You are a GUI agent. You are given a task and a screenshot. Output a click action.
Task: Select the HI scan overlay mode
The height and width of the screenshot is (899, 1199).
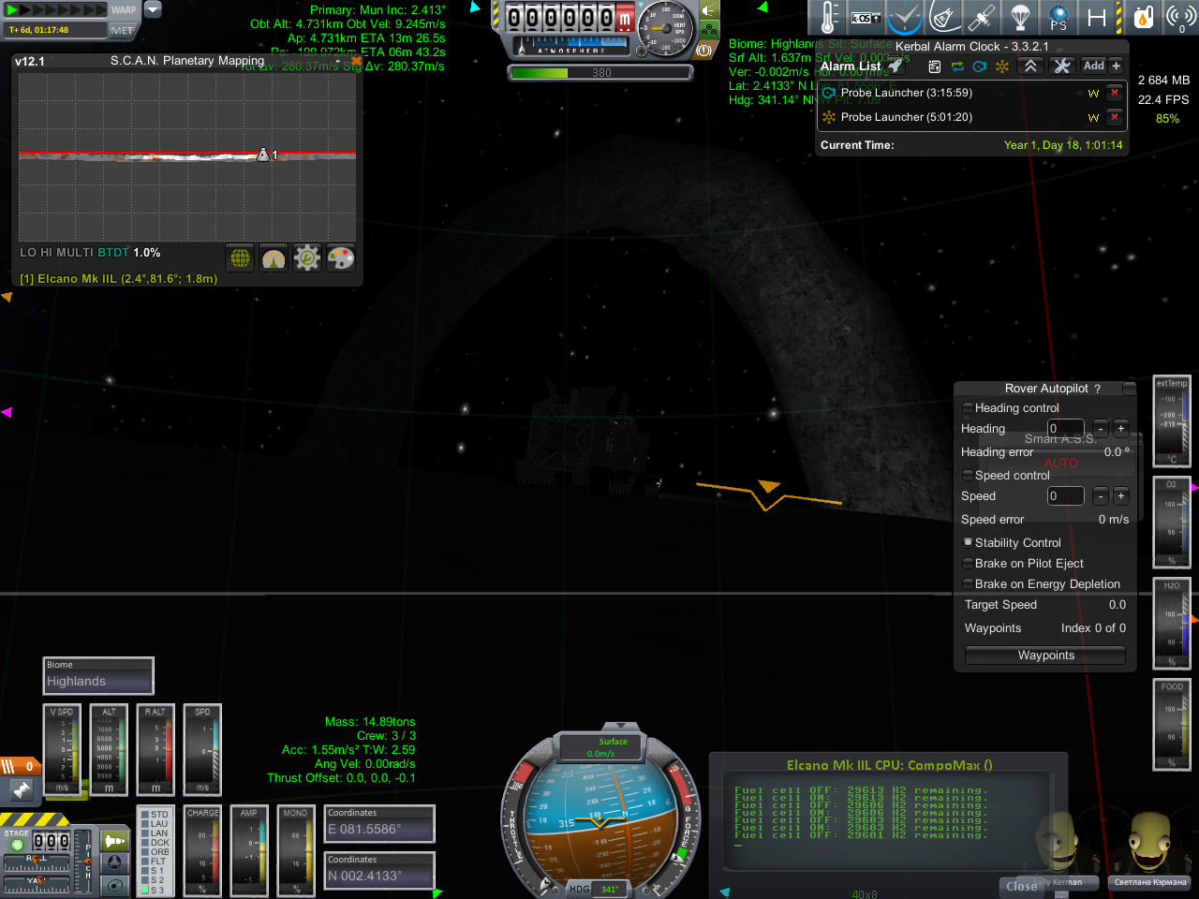pos(46,253)
